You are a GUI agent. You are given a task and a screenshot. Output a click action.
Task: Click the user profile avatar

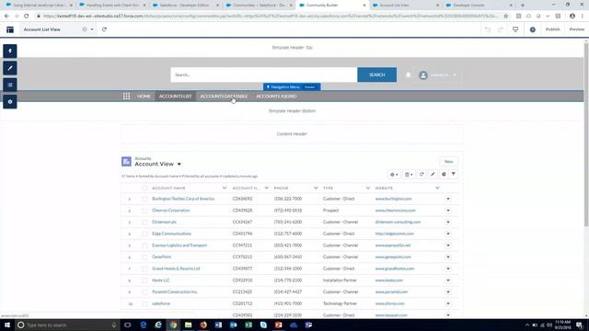click(x=423, y=75)
